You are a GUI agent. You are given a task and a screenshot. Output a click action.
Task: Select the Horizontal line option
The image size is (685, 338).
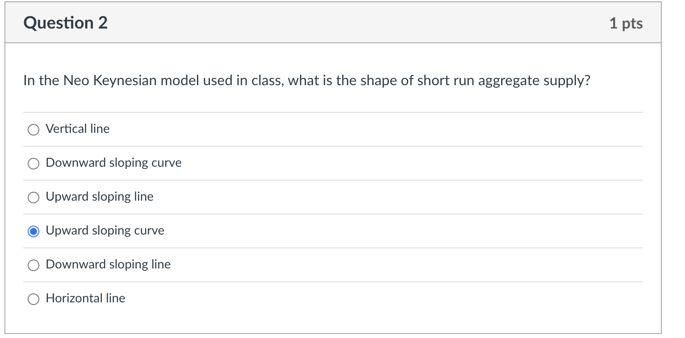(33, 299)
